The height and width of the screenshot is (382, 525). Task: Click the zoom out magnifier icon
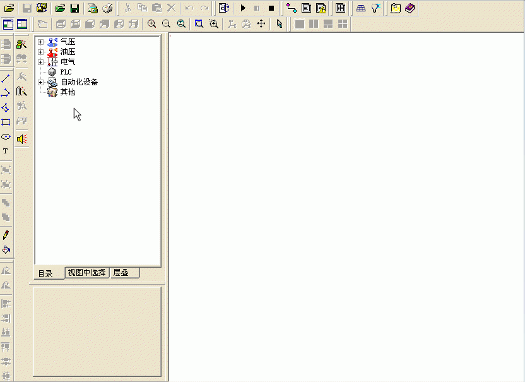point(166,24)
